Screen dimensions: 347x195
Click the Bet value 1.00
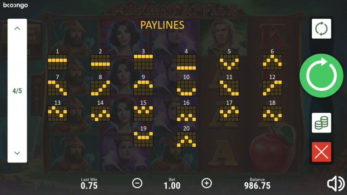pos(172,186)
